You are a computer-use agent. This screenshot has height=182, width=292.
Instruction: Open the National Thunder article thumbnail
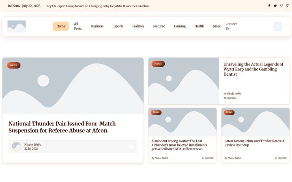(x=73, y=86)
